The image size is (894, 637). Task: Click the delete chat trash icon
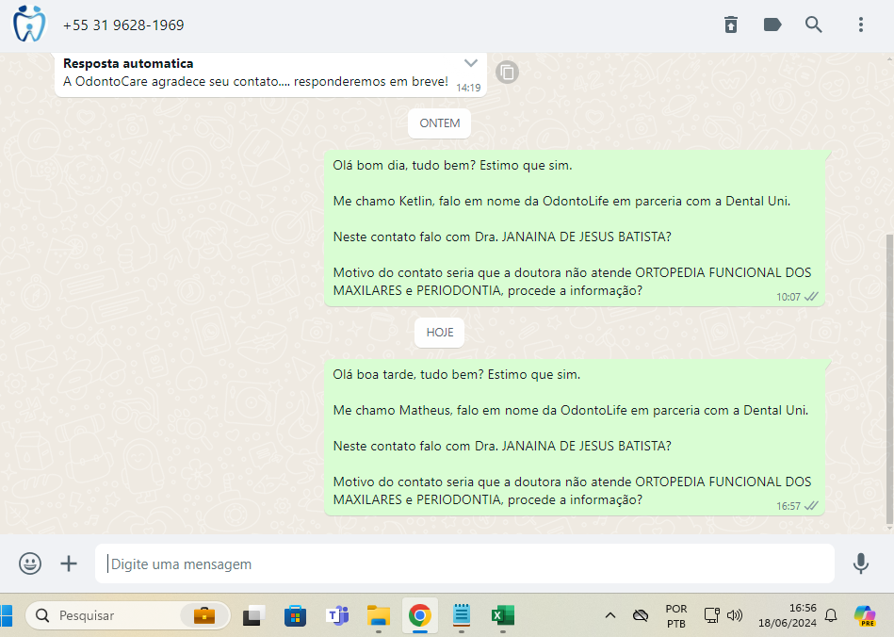(730, 24)
